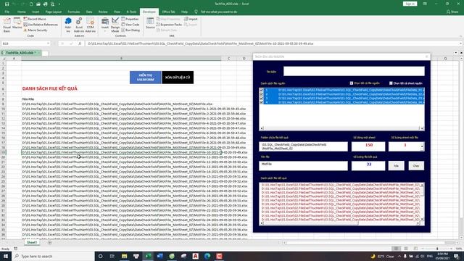Click the result file count field showing 32
This screenshot has width=464, height=261.
(x=368, y=166)
